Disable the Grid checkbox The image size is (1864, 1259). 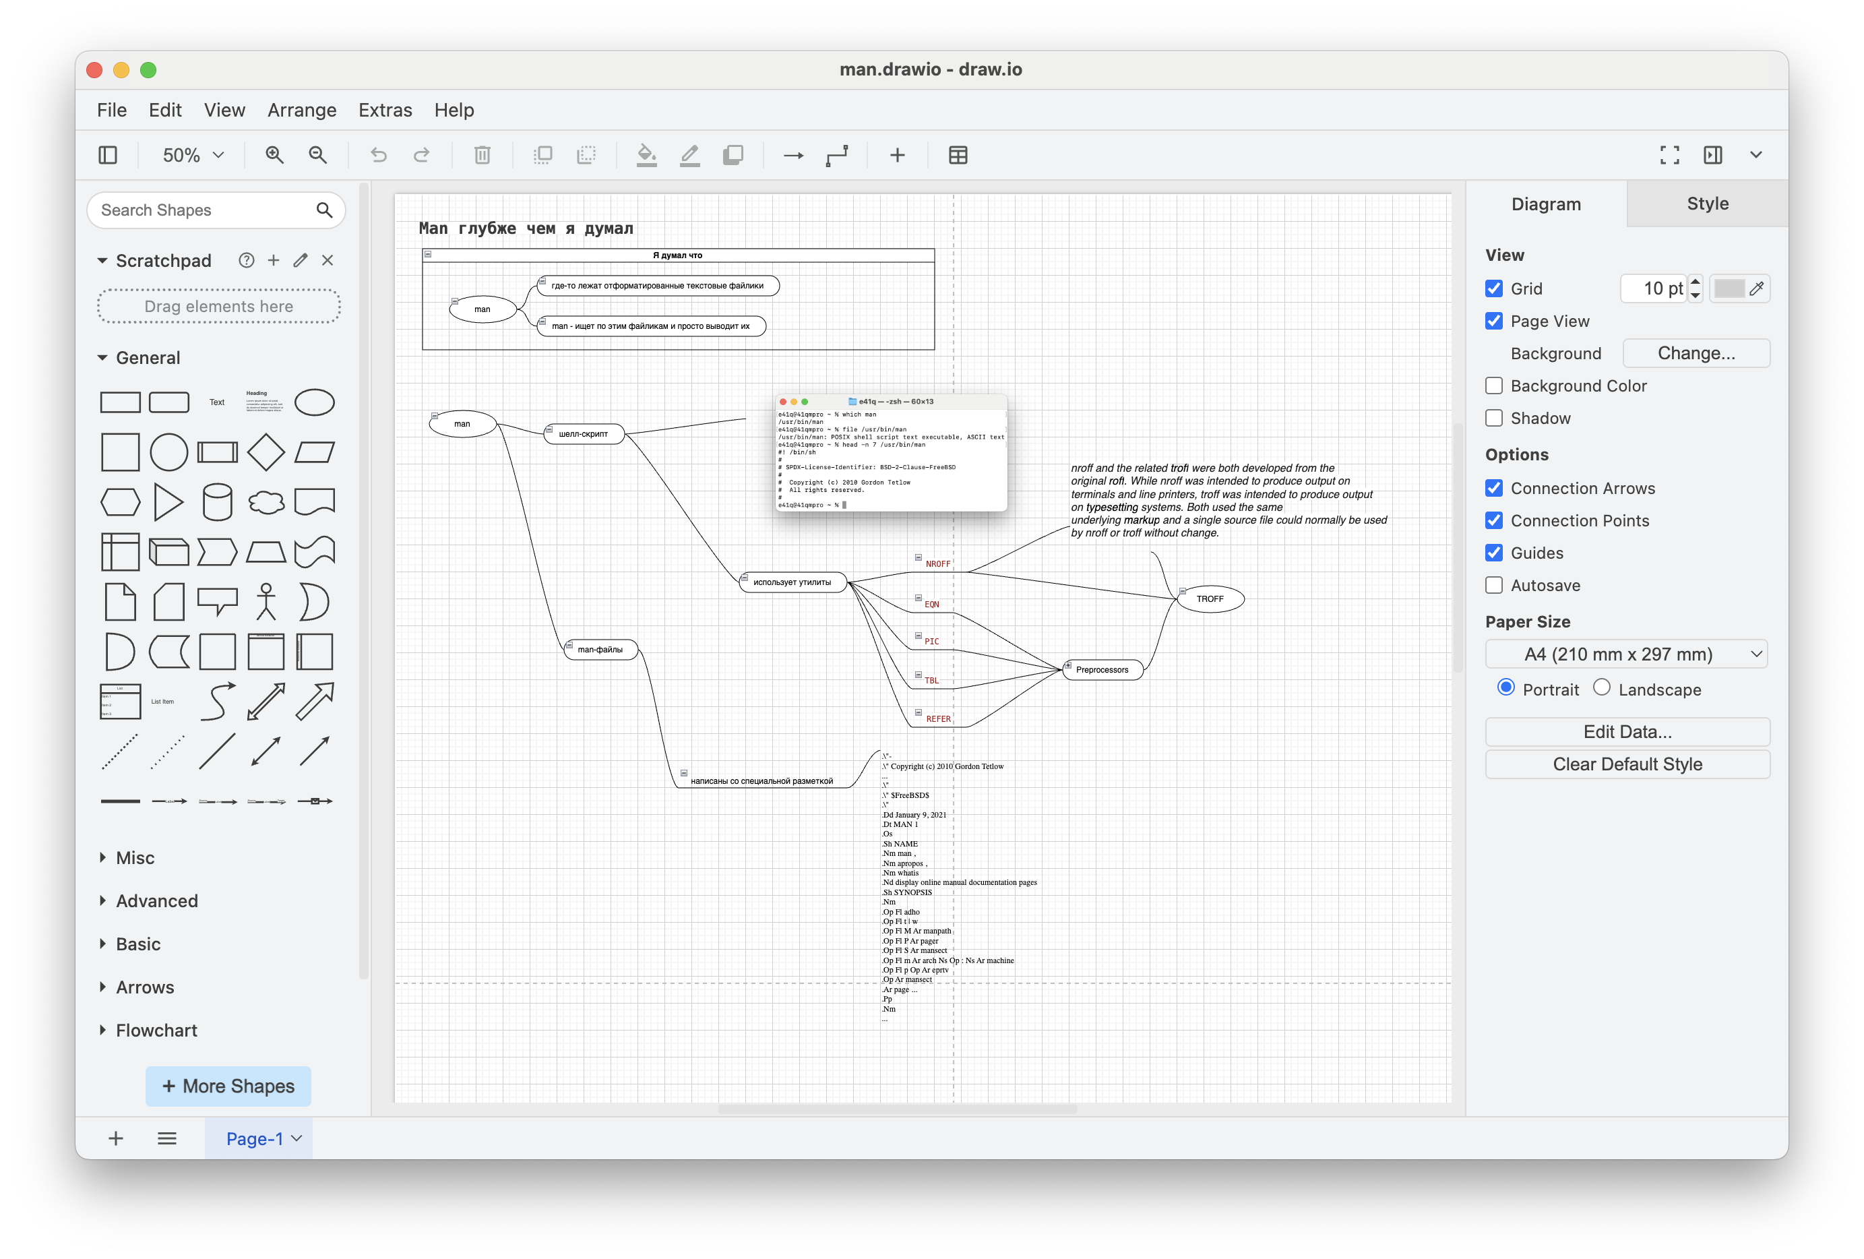click(1493, 288)
